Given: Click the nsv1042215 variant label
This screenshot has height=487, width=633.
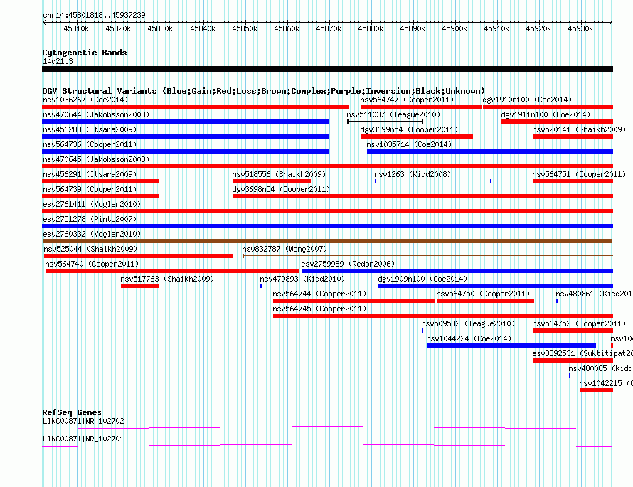Looking at the screenshot, I should coord(606,383).
